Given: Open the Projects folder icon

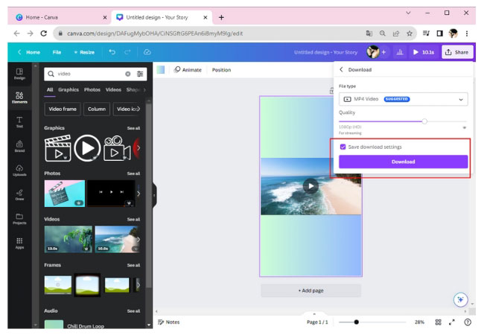Looking at the screenshot, I should coord(19,219).
